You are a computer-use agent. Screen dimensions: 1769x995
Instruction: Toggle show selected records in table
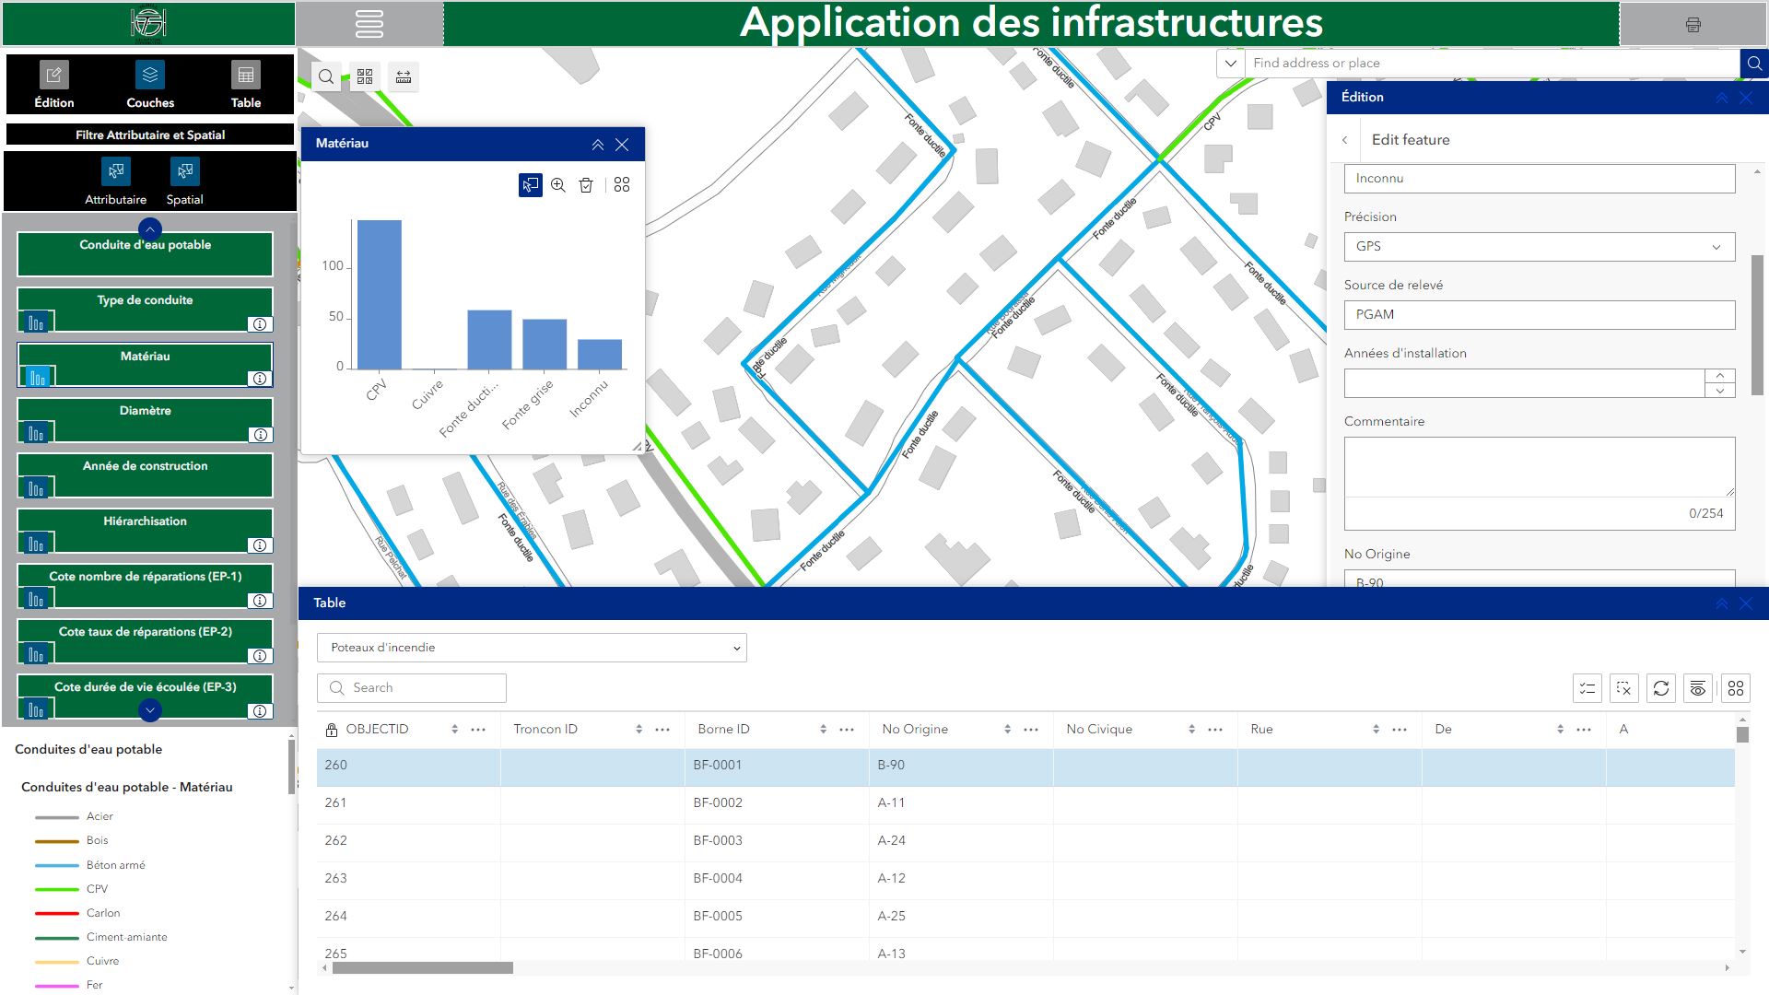tap(1587, 688)
